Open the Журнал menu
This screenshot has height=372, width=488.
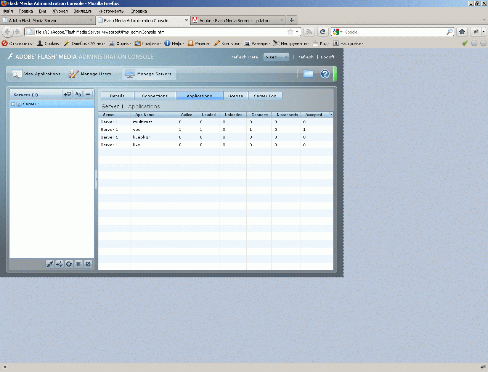click(x=60, y=11)
